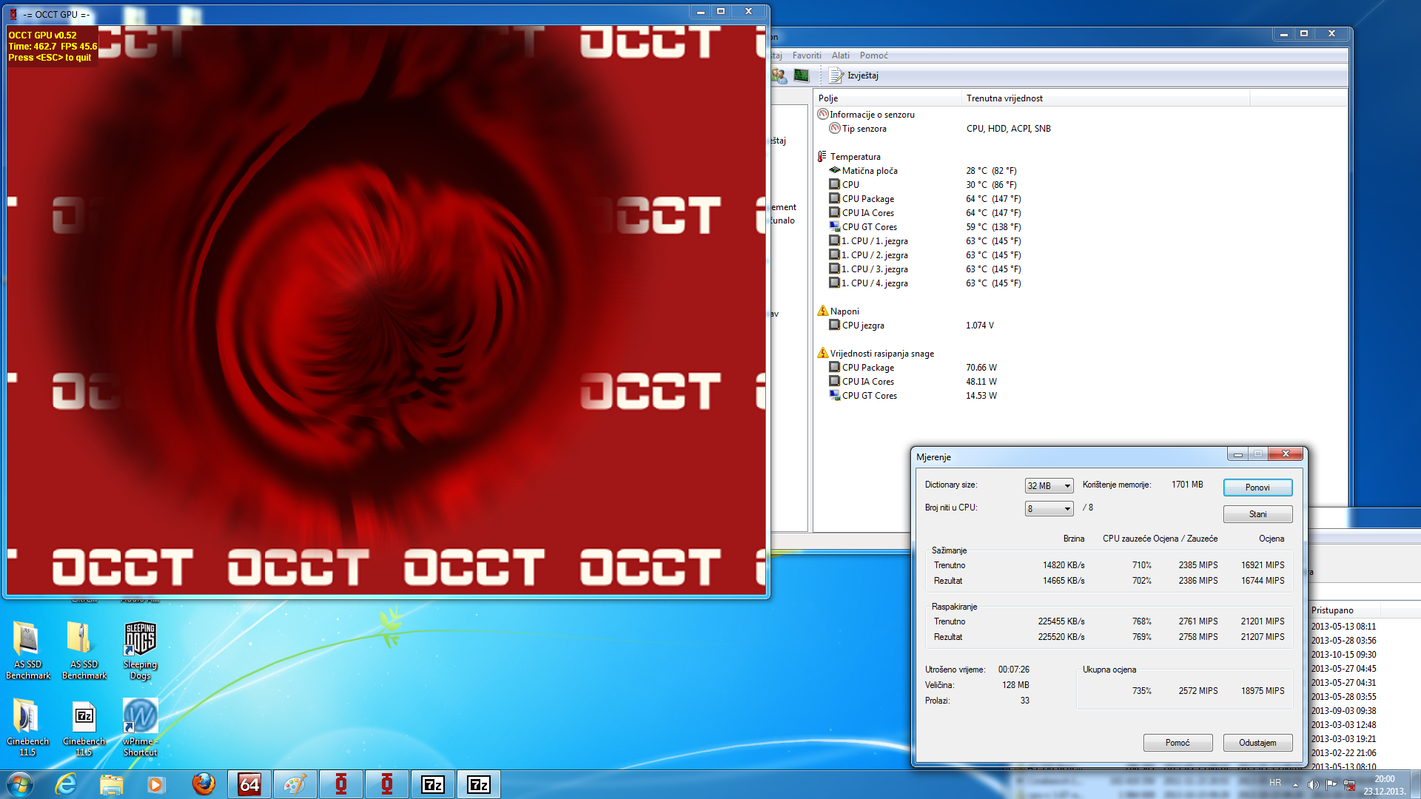
Task: Select the Informacije o senzoru group
Action: pos(867,115)
